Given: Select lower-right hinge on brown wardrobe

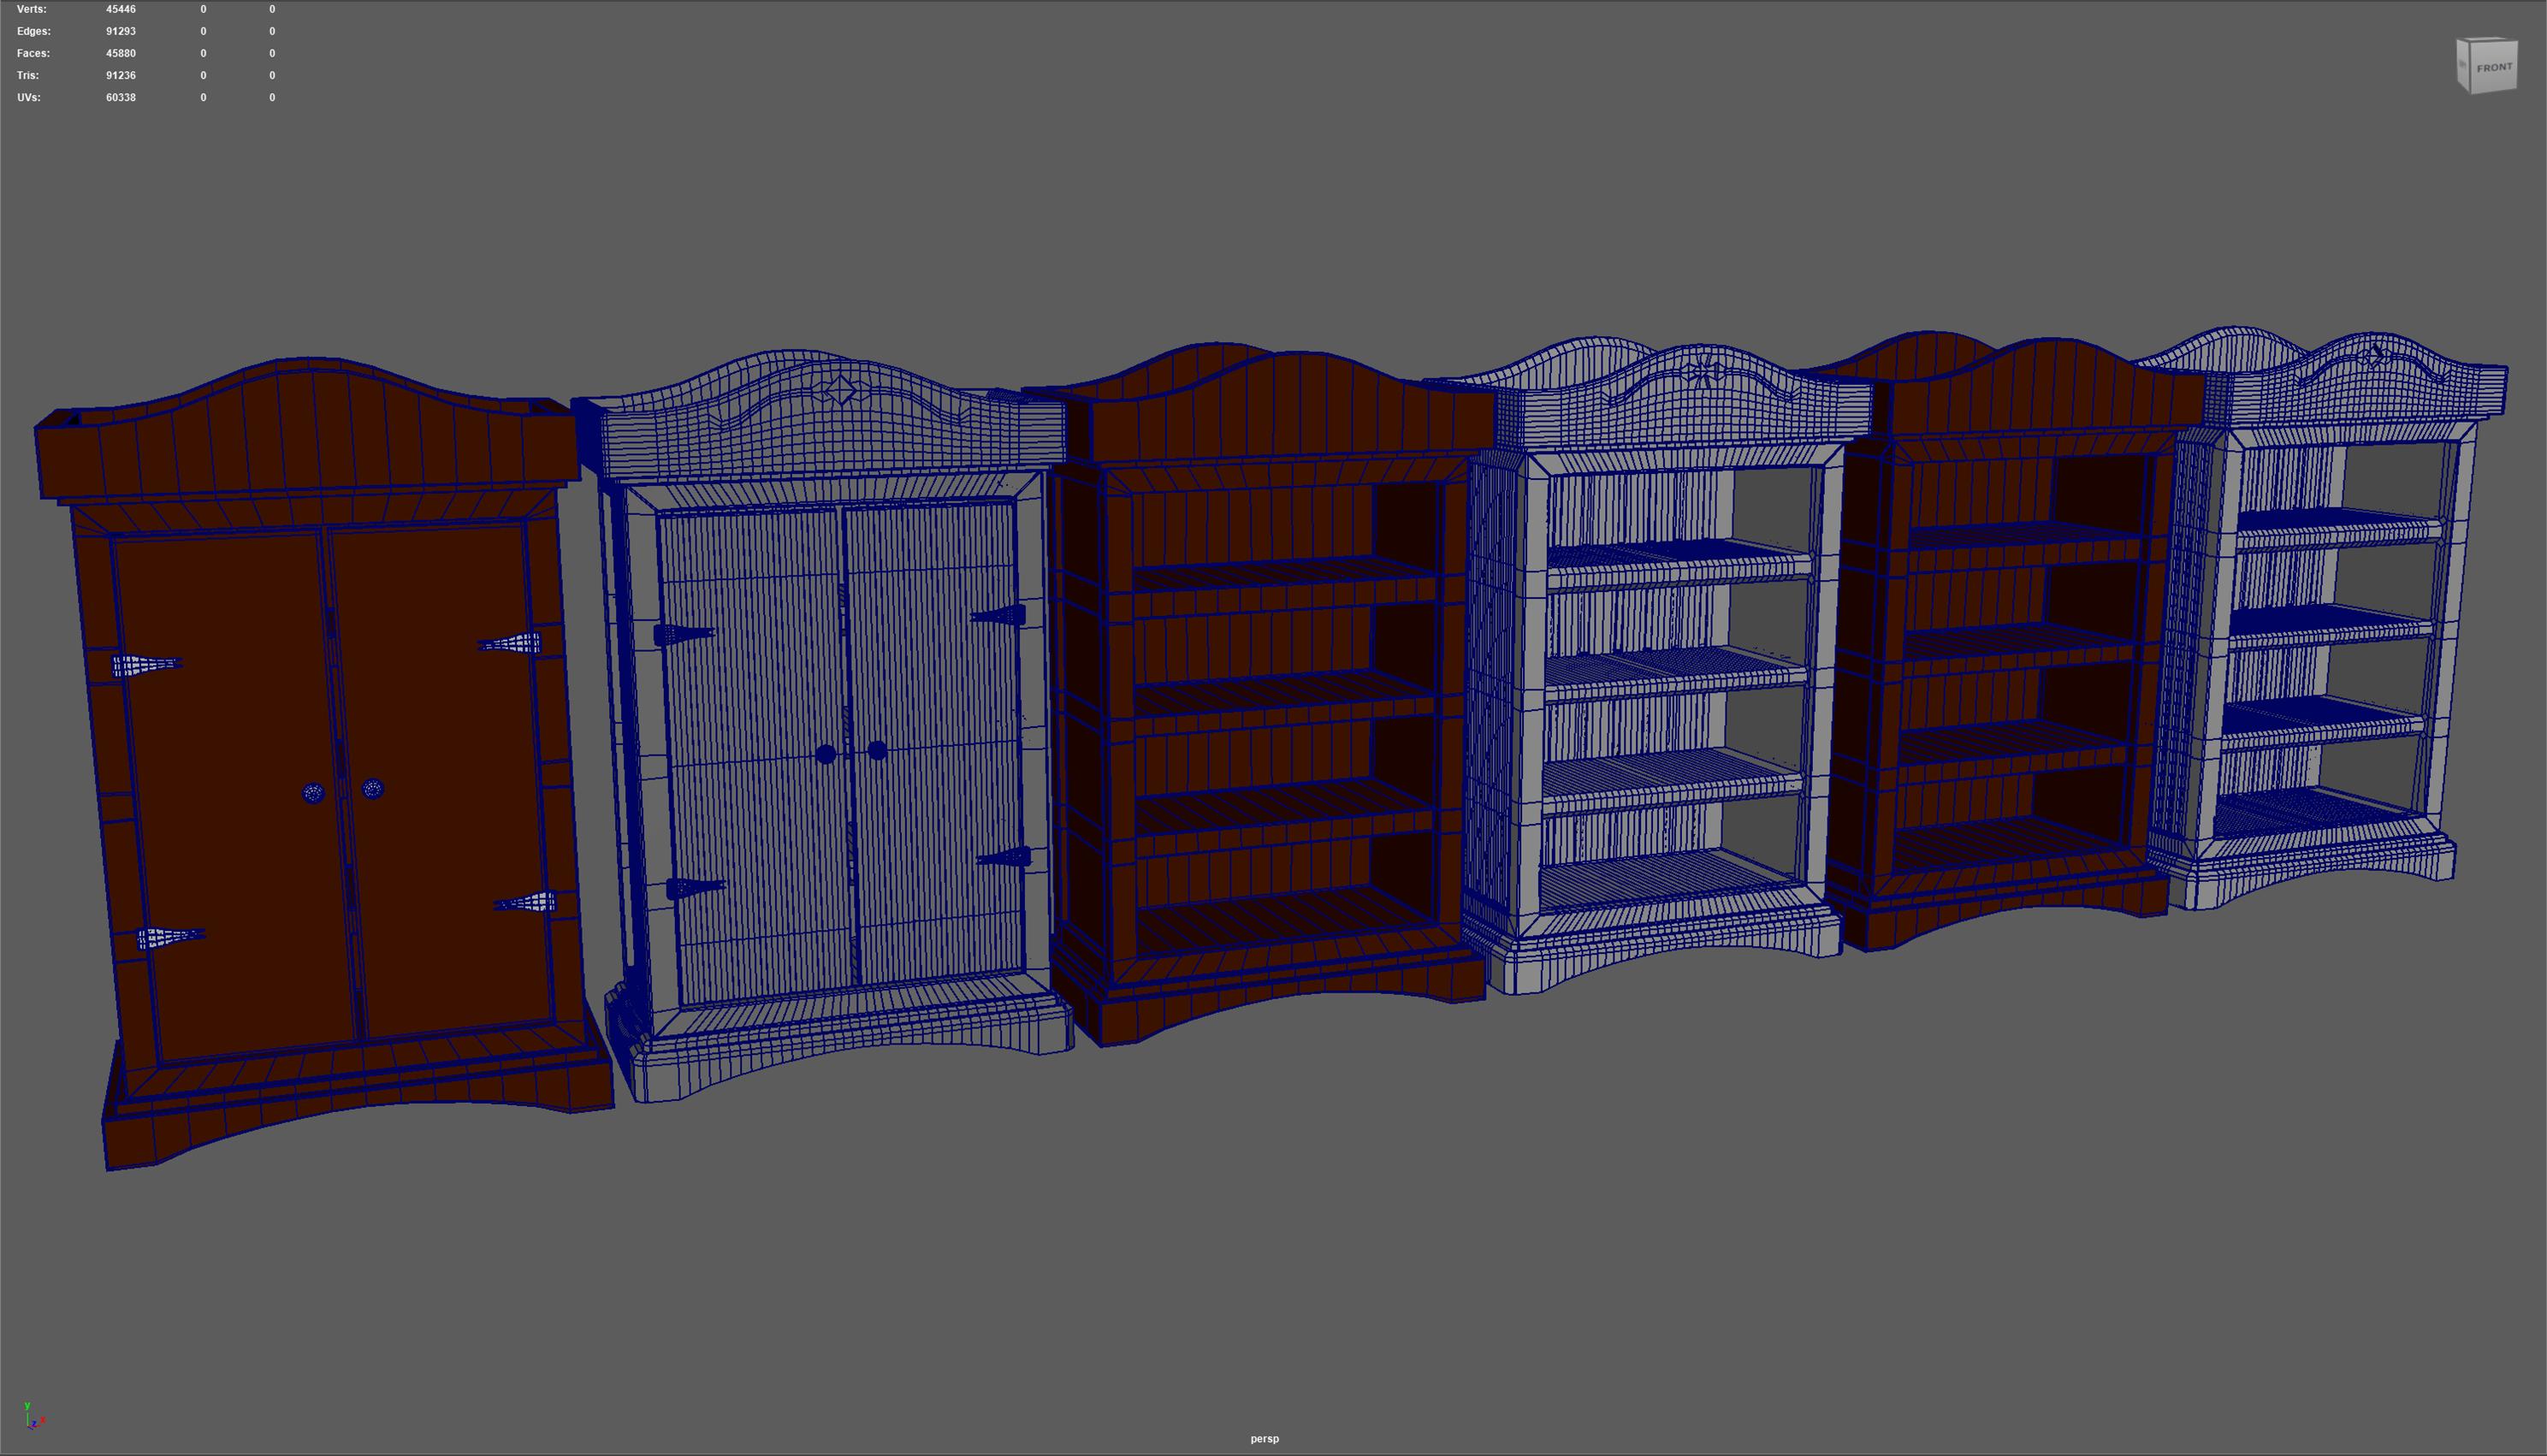Looking at the screenshot, I should 526,904.
